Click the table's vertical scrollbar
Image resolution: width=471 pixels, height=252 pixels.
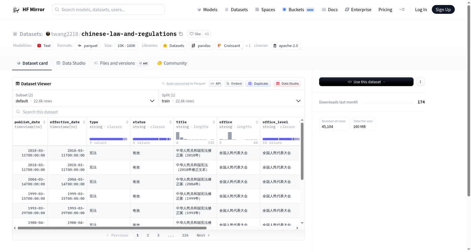302,151
